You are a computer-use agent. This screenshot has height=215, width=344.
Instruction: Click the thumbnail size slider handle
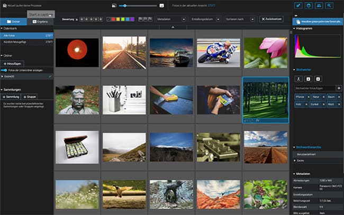click(124, 6)
